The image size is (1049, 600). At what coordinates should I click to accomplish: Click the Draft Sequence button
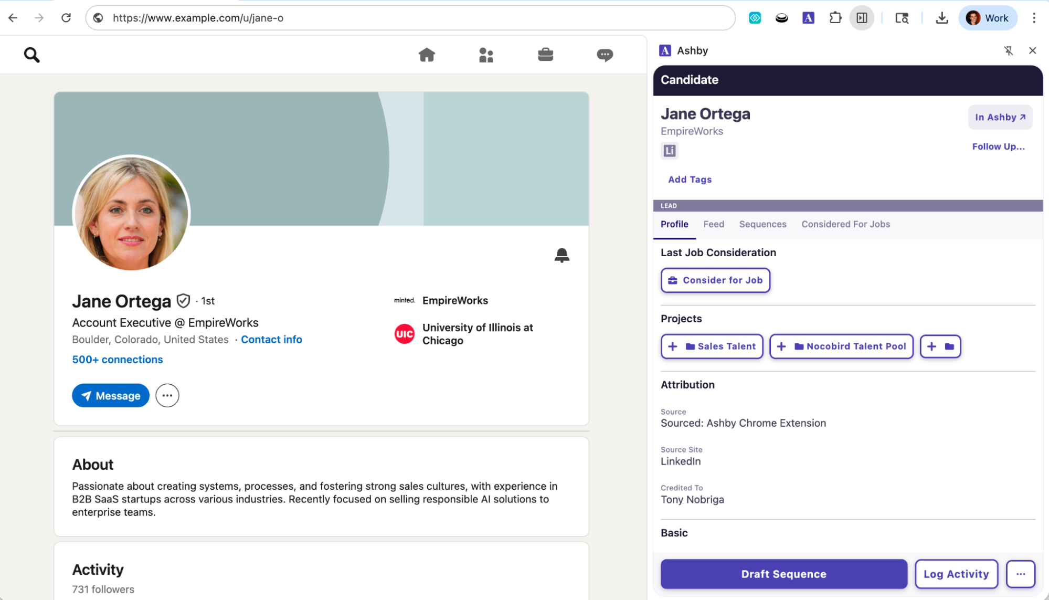click(783, 574)
